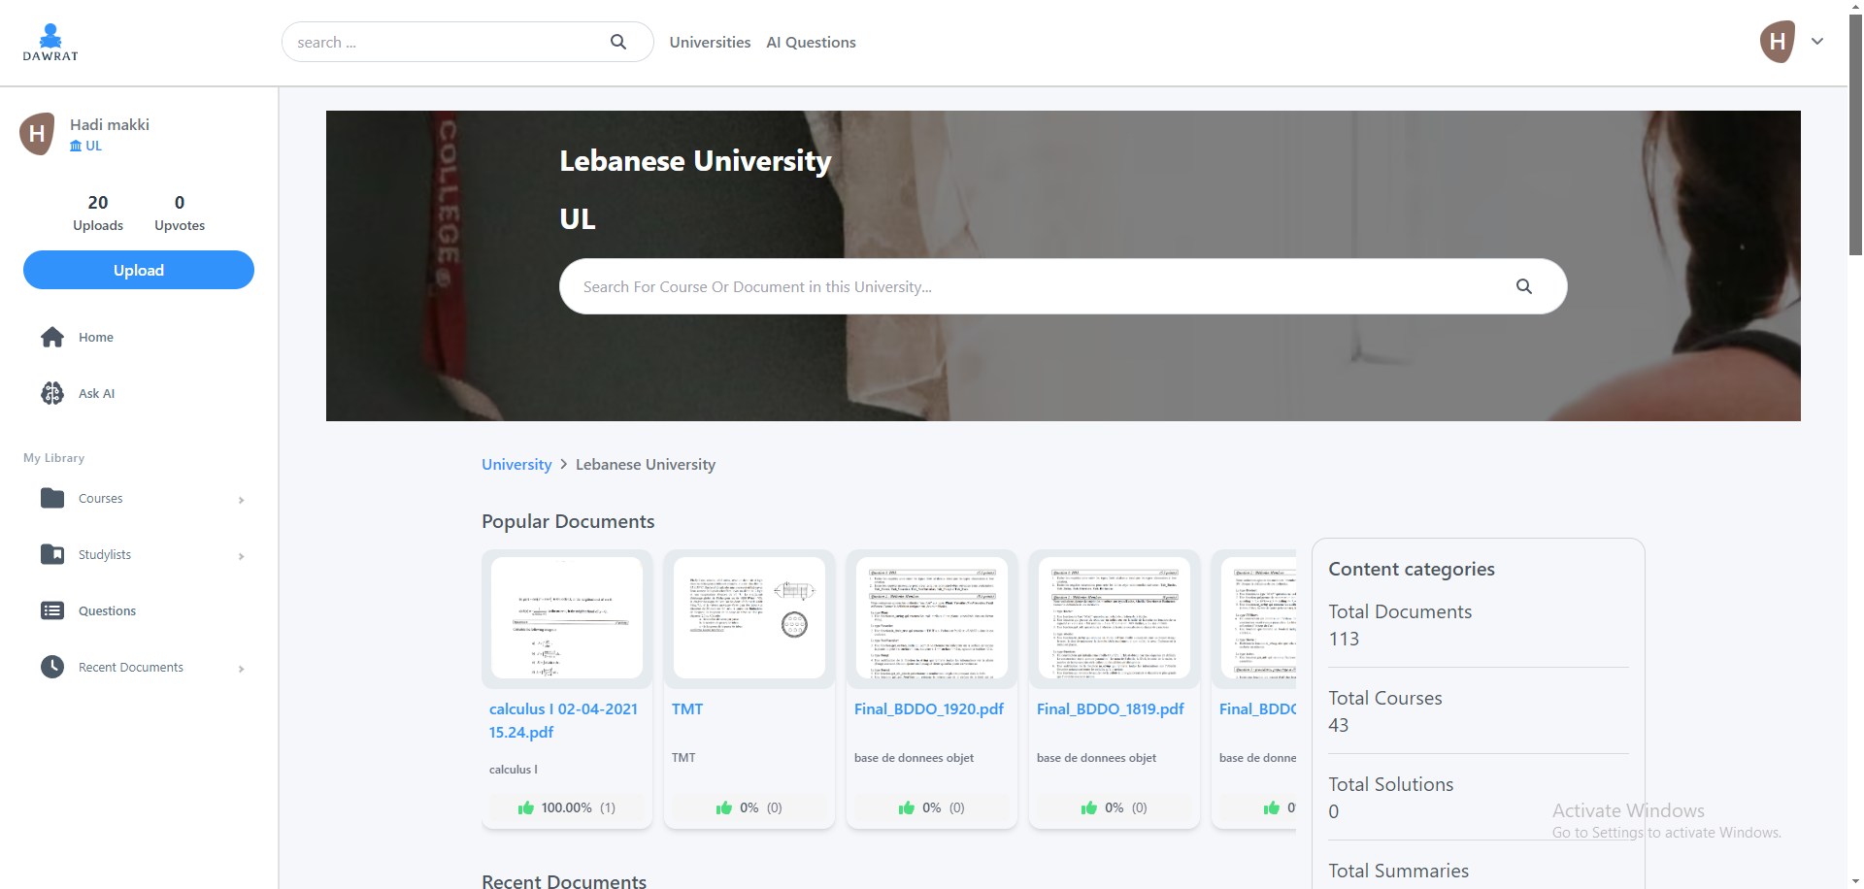Click the Studylists bookmark folder icon
Screen dimensions: 1864x889
tap(52, 554)
